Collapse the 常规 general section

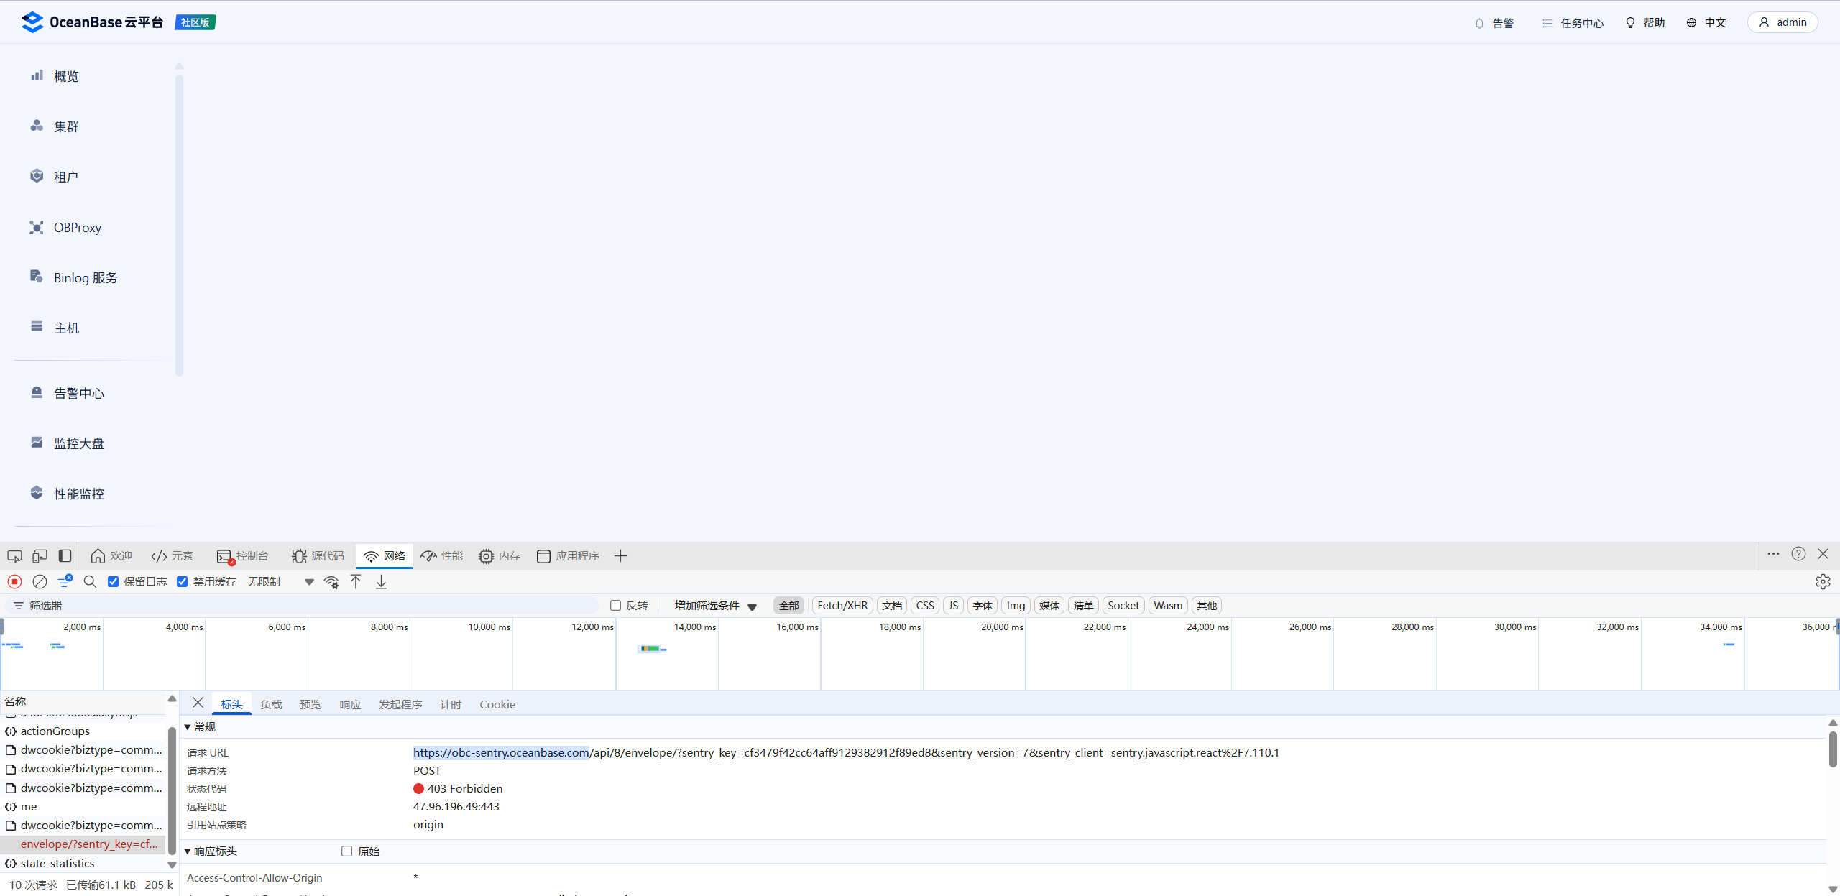coord(200,727)
